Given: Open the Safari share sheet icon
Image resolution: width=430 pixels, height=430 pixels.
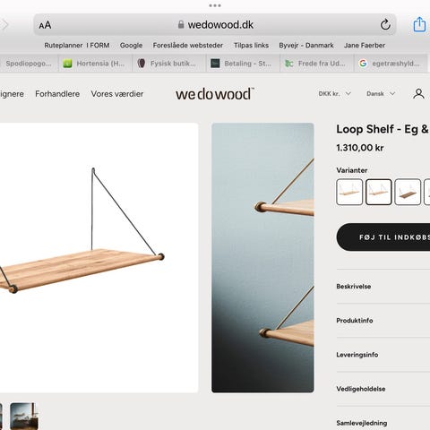Looking at the screenshot, I should (x=419, y=24).
